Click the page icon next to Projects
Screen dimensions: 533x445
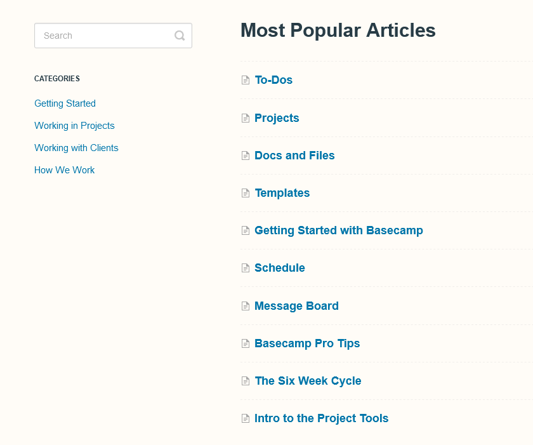pyautogui.click(x=245, y=118)
